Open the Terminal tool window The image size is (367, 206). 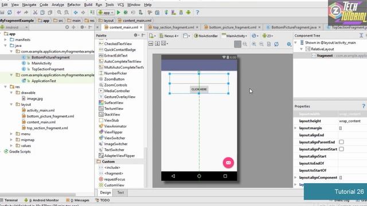pos(9,200)
